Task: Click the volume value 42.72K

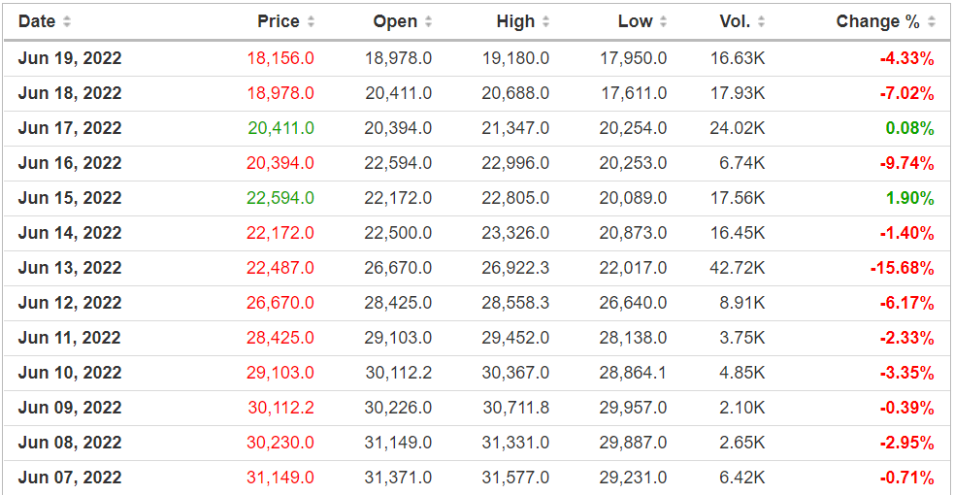Action: [x=738, y=268]
